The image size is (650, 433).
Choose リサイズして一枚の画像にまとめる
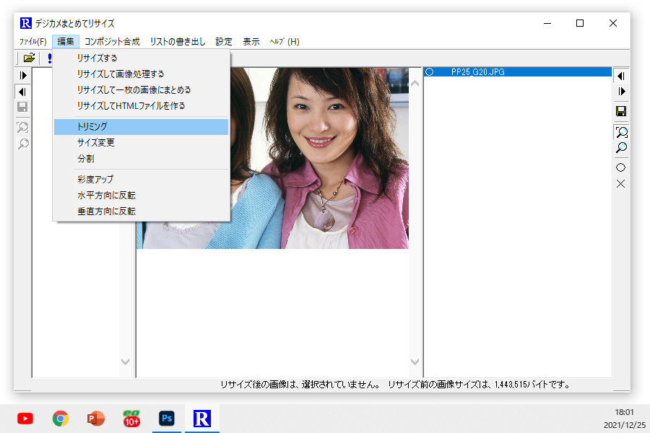[141, 90]
